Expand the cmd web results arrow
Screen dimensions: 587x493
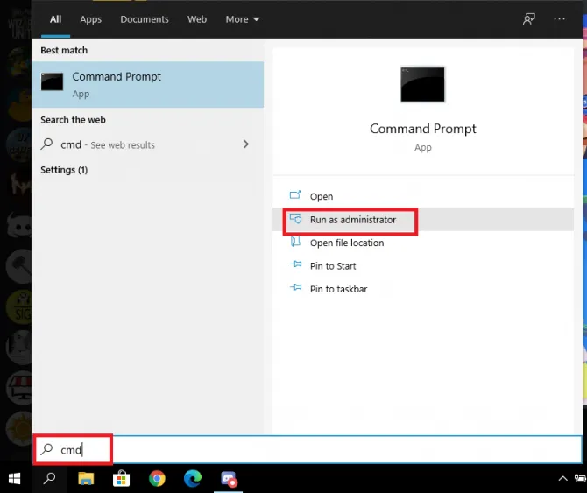245,144
